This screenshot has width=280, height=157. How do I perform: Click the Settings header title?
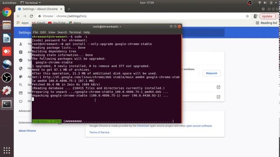point(24,33)
